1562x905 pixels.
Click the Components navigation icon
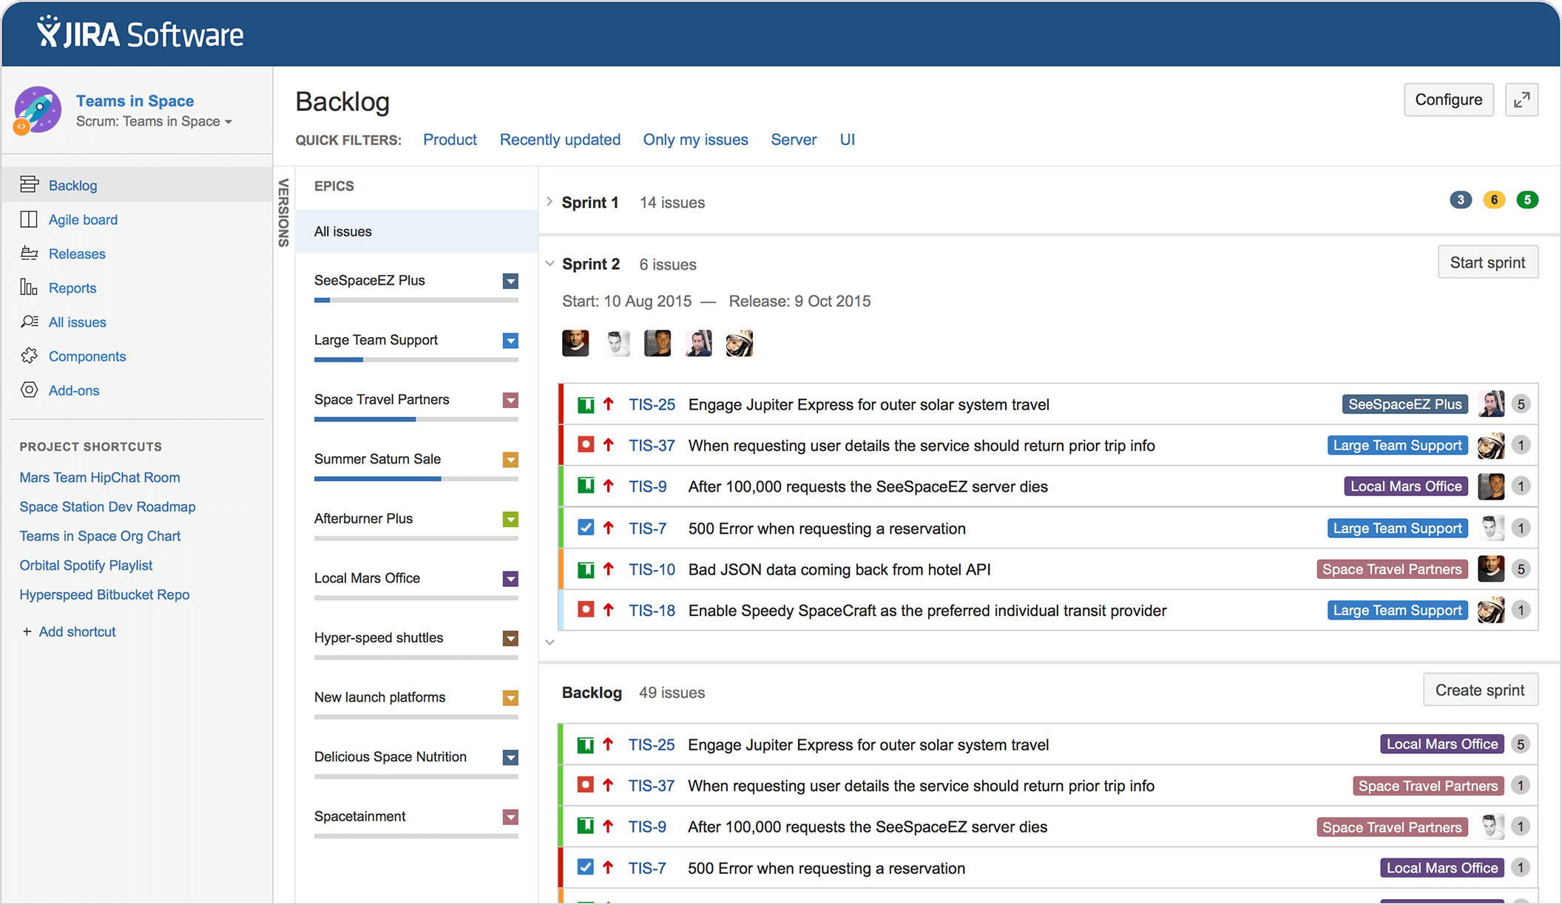(29, 356)
